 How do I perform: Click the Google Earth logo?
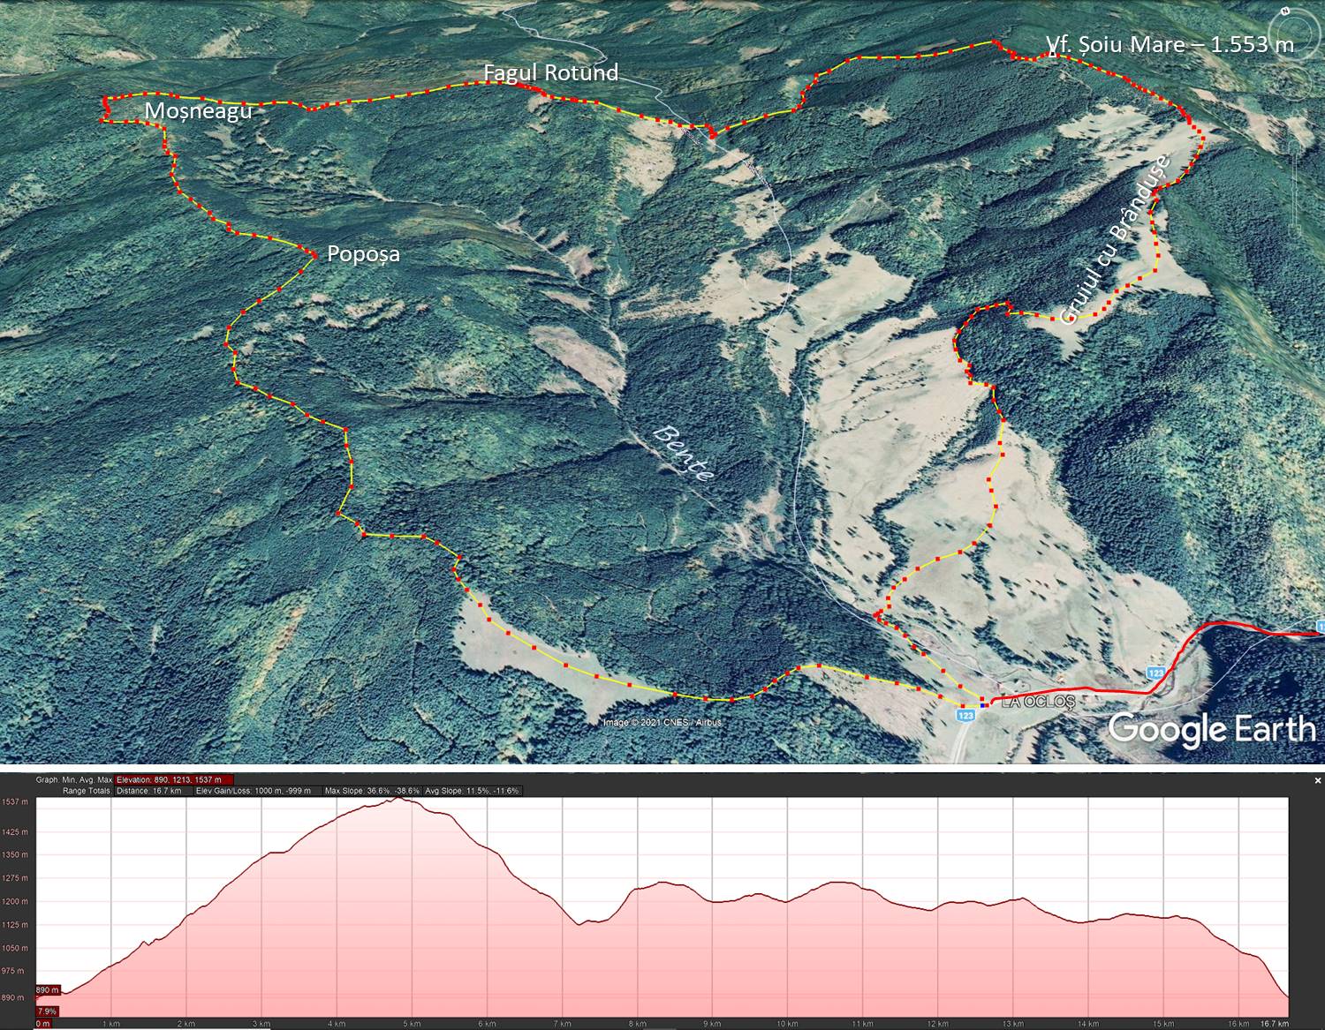point(1211,729)
